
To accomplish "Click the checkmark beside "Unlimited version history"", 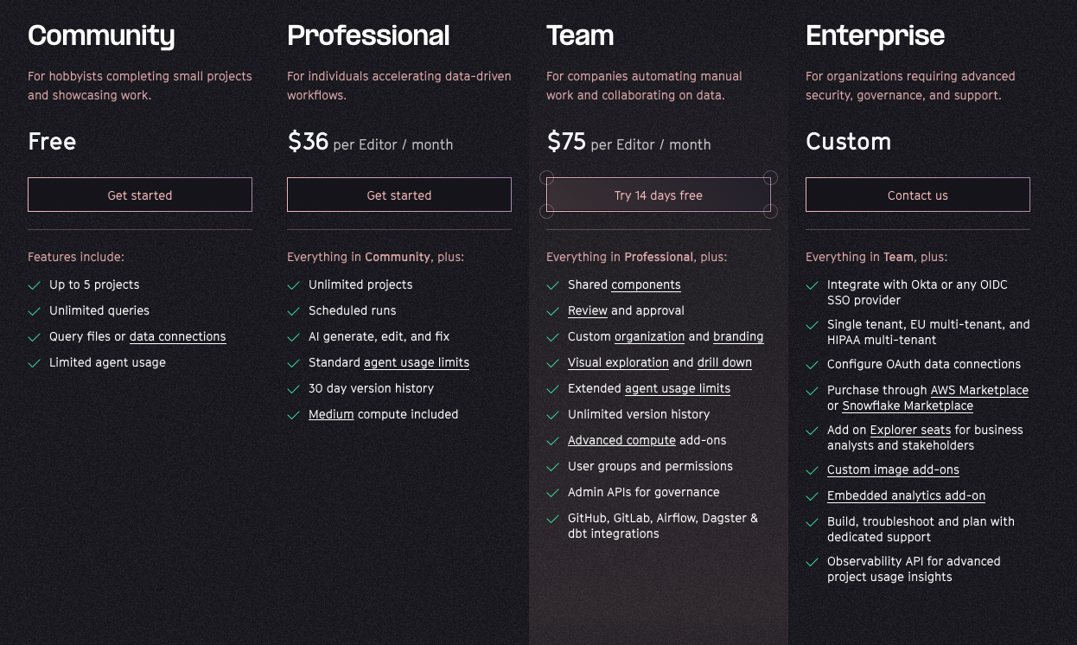I will tap(553, 414).
